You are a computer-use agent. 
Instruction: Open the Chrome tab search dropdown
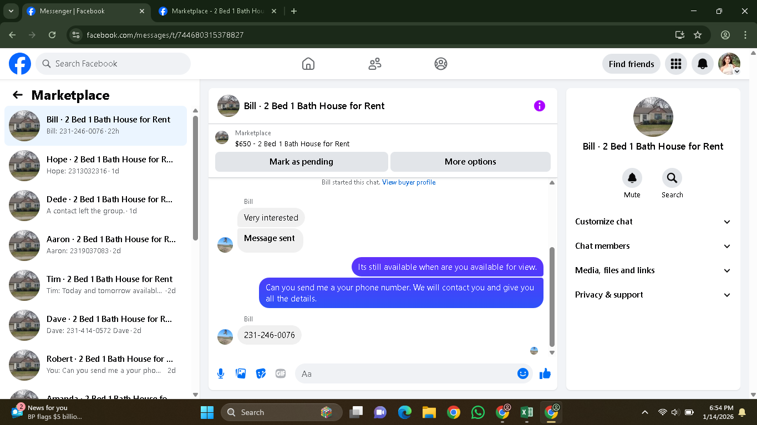point(11,11)
